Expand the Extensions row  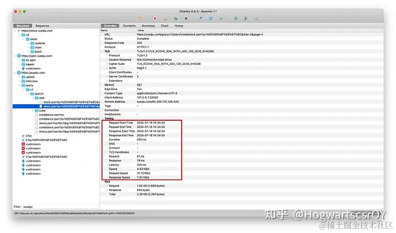pyautogui.click(x=107, y=81)
